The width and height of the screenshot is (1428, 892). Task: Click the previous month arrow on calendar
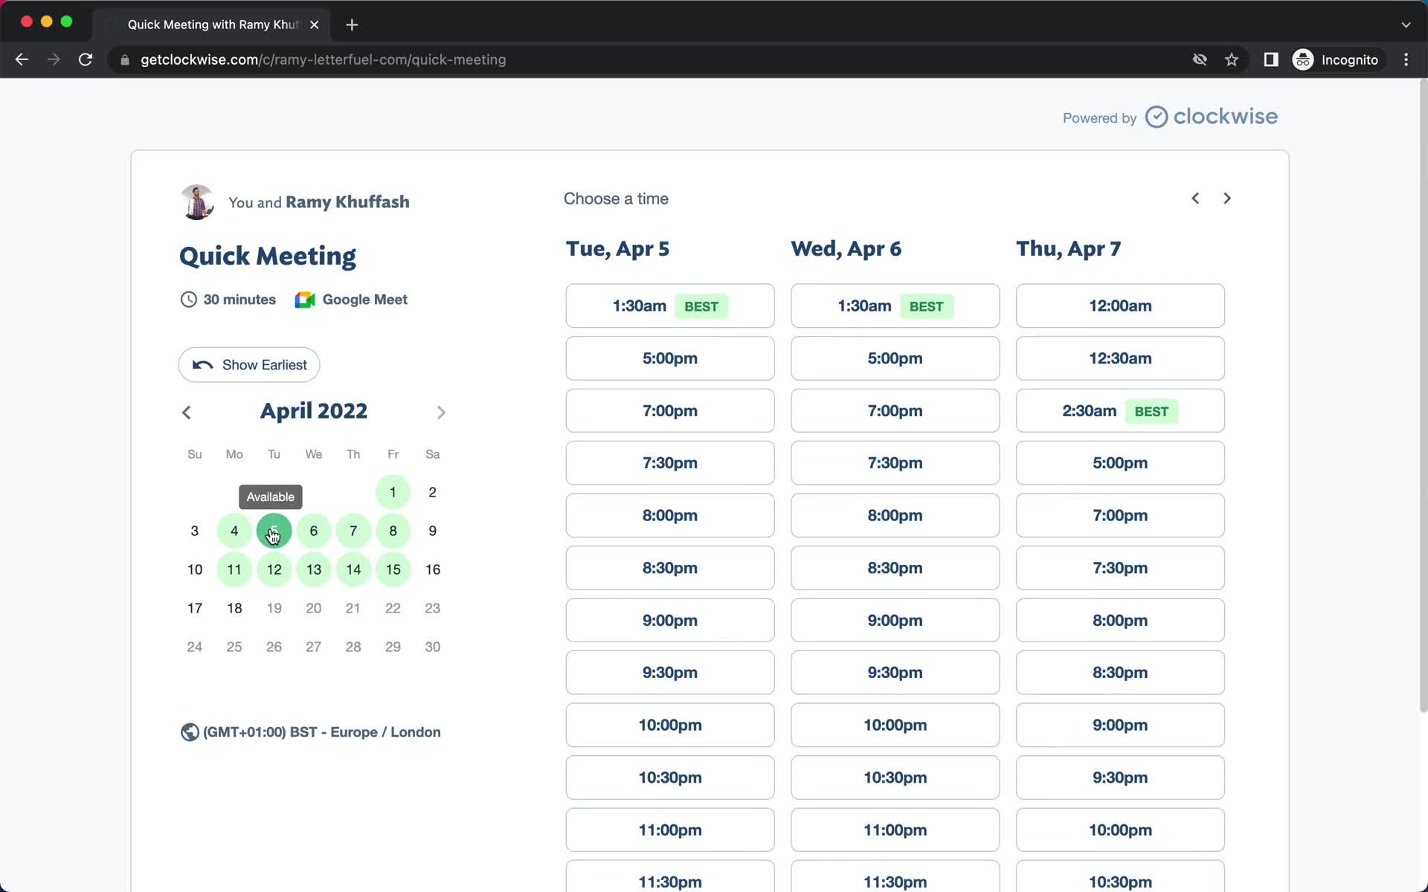click(186, 412)
